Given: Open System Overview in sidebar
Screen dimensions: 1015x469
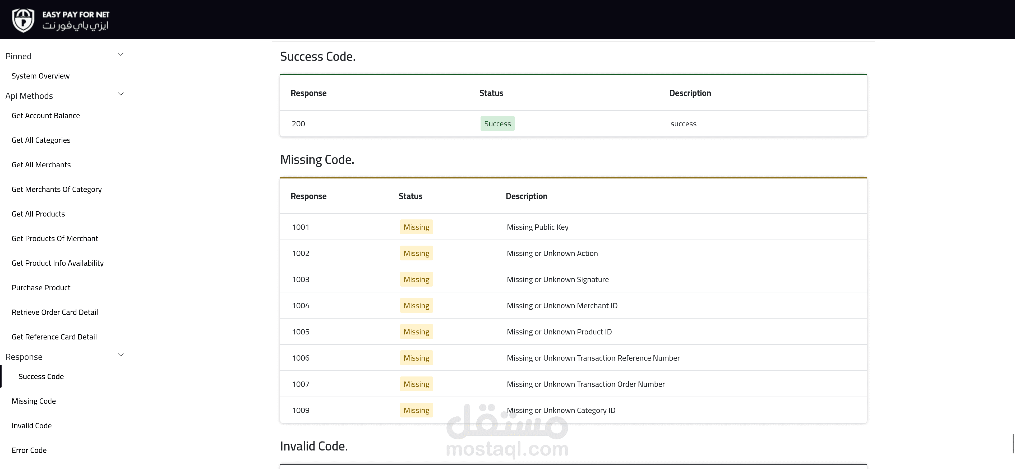Looking at the screenshot, I should point(41,76).
